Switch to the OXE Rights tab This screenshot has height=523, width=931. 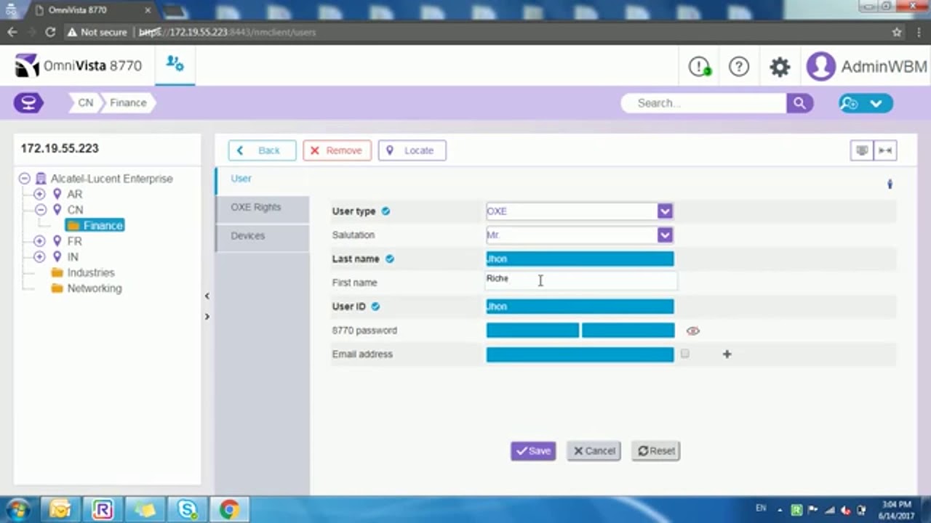pos(262,208)
